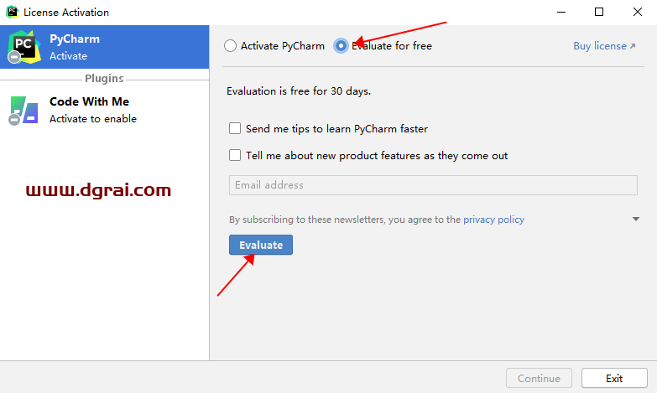Select the PyCharm Activate item in sidebar

tap(104, 47)
